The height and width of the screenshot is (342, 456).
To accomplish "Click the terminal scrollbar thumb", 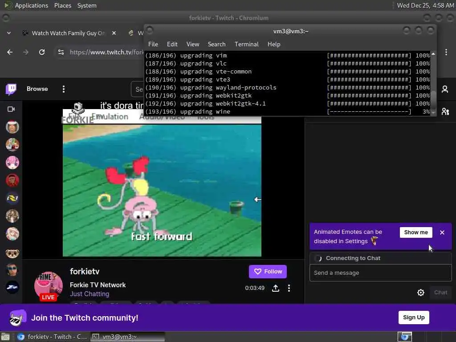I will 433,99.
